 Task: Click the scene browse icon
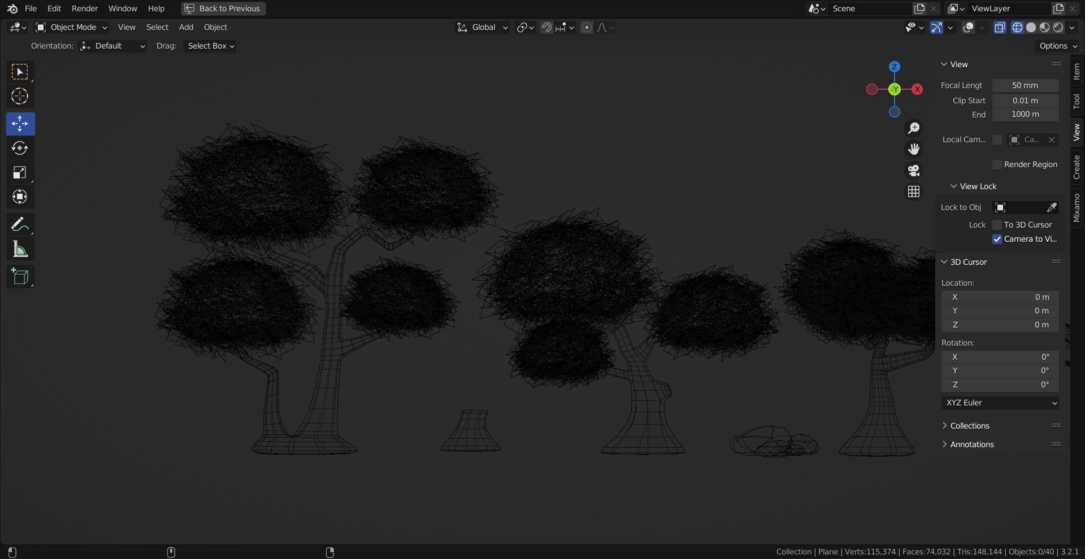817,8
